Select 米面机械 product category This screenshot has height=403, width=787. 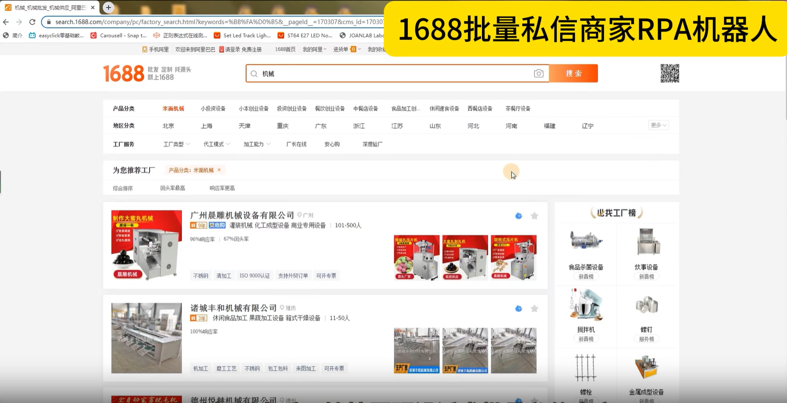173,109
